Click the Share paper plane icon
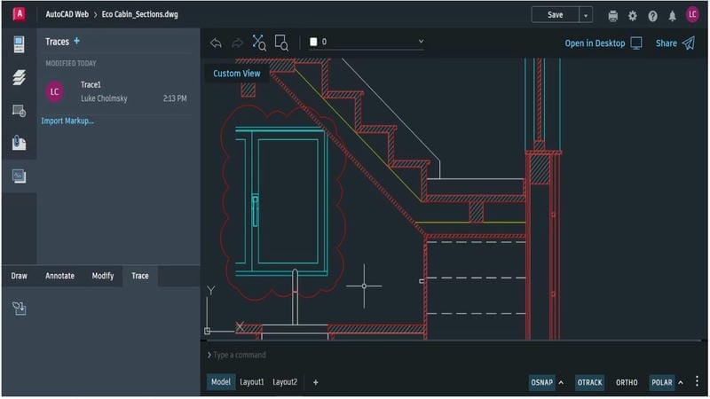Image resolution: width=710 pixels, height=399 pixels. point(689,43)
